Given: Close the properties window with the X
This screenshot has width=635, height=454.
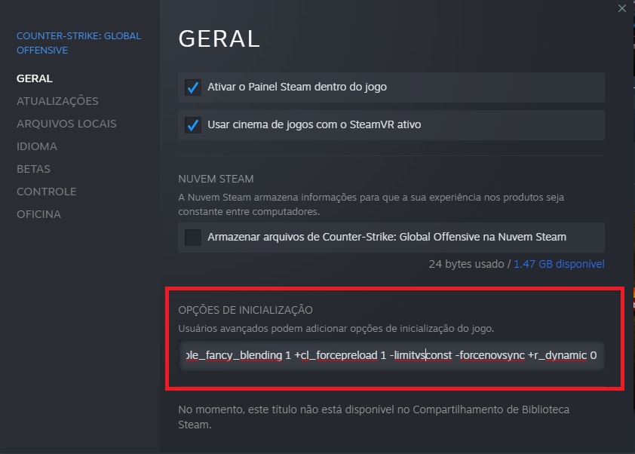Looking at the screenshot, I should point(621,8).
